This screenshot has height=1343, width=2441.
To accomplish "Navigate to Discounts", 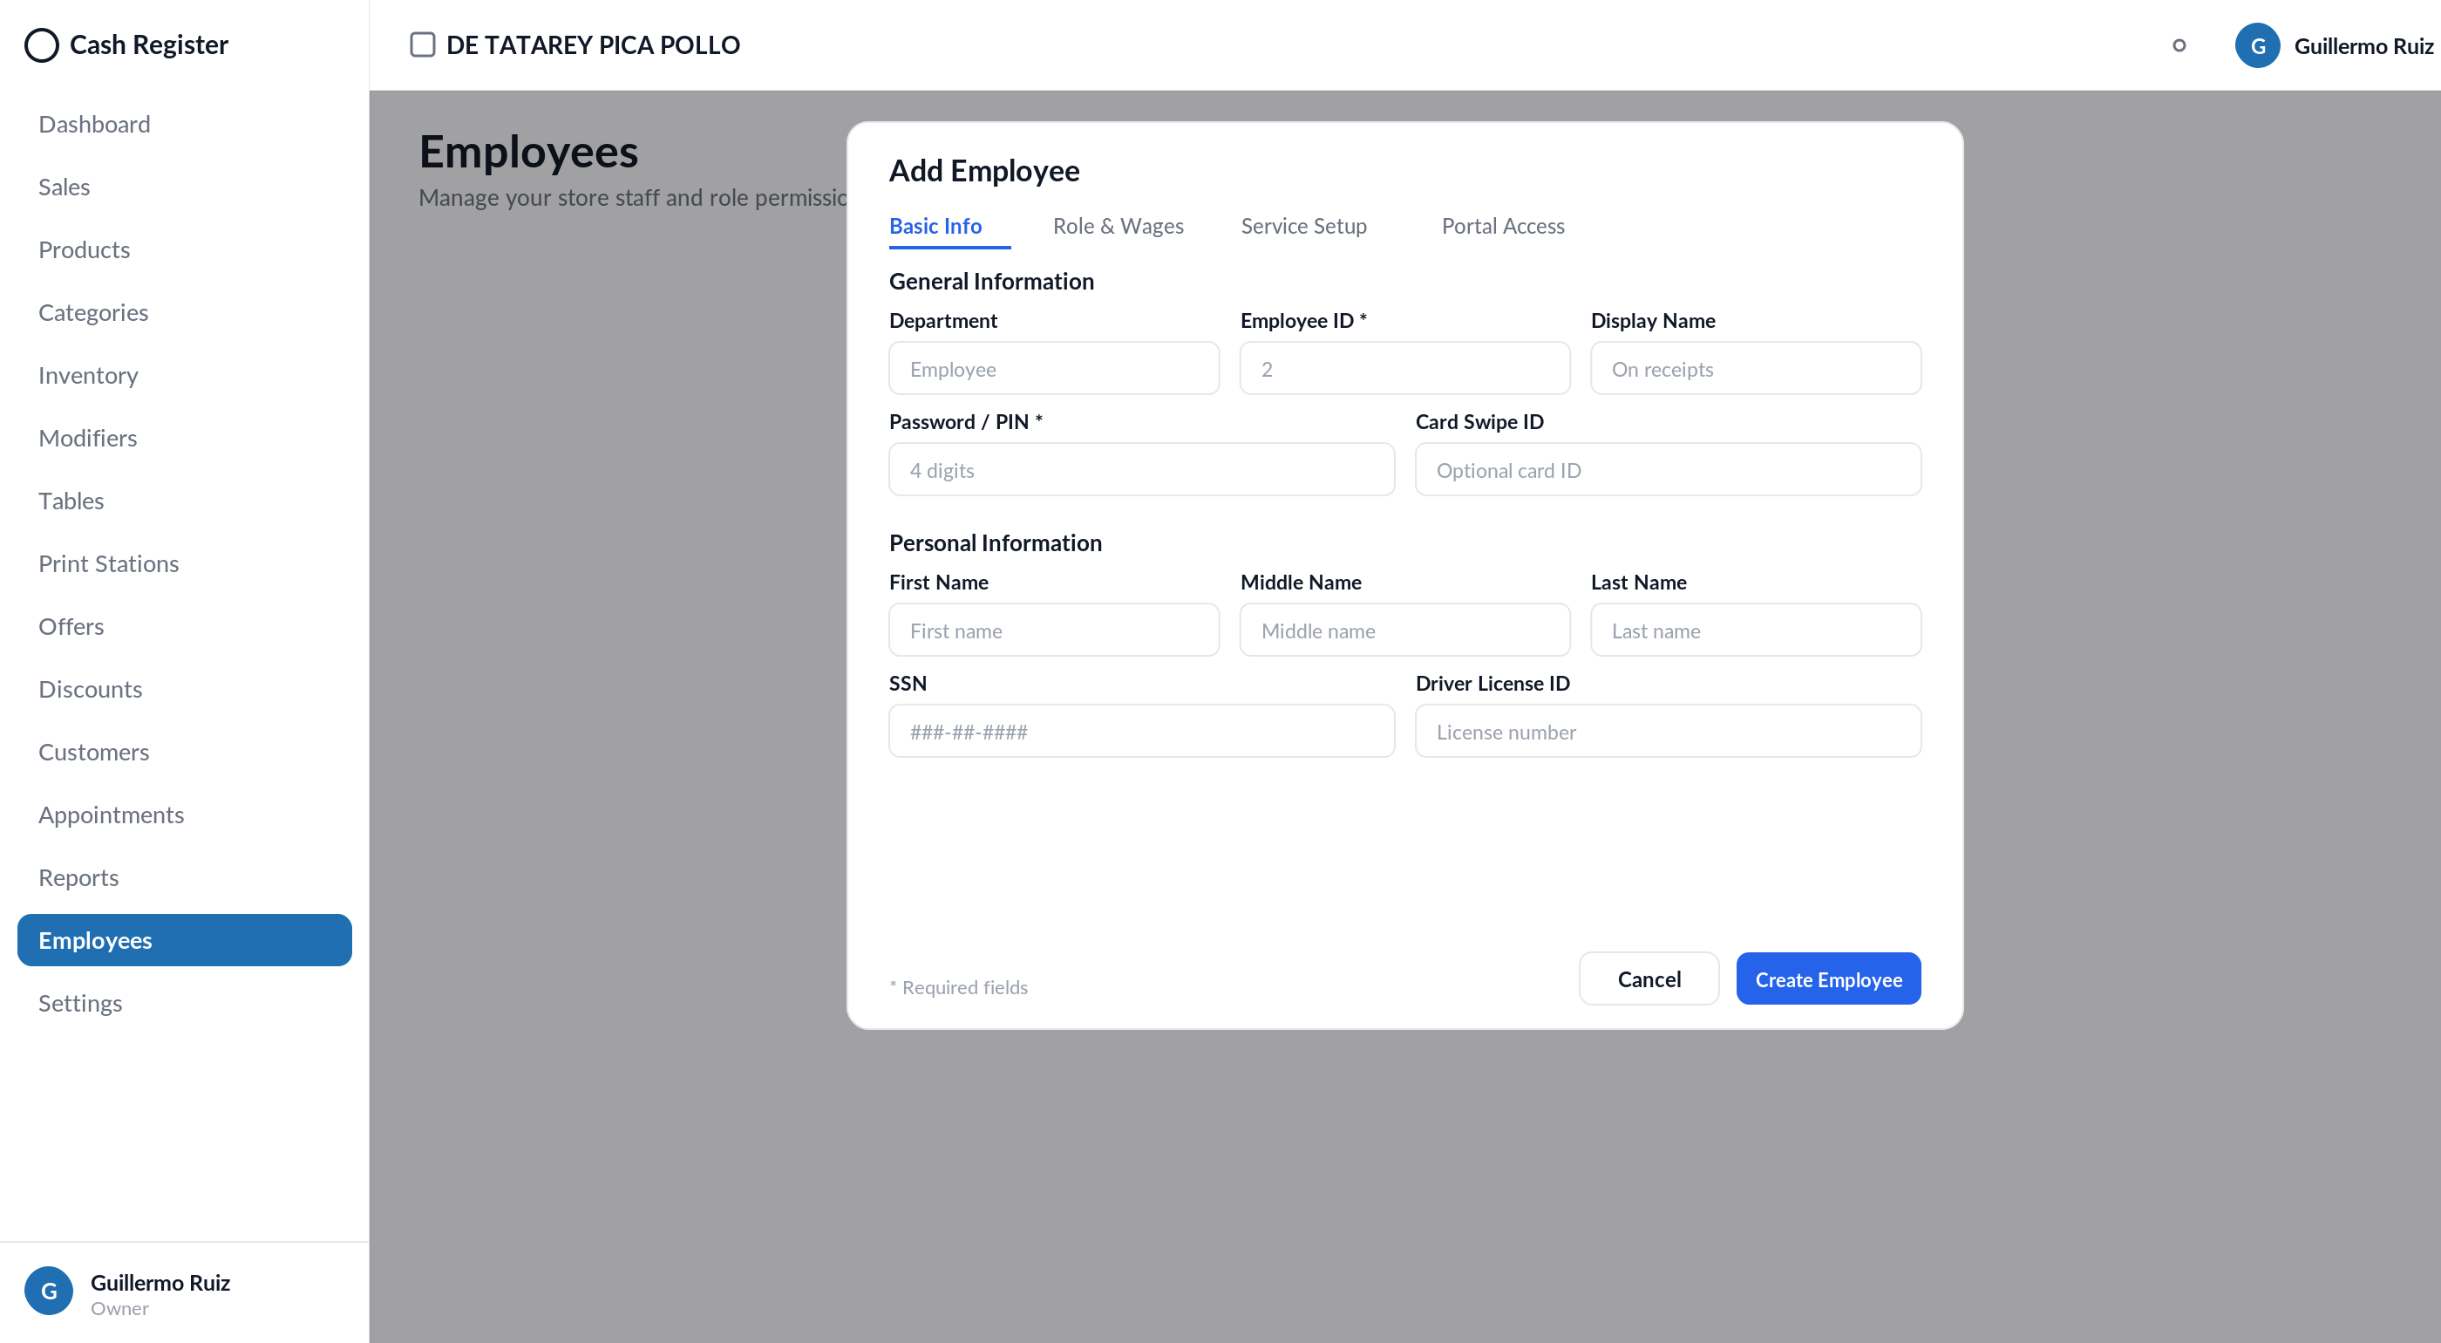I will point(185,689).
